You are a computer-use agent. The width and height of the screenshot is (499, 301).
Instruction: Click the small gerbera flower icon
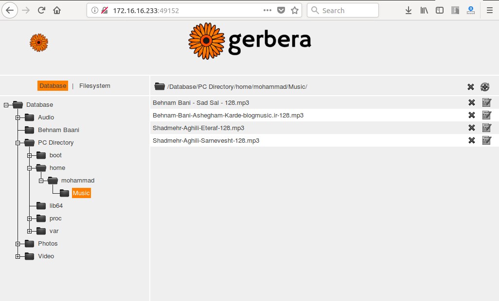coord(39,43)
